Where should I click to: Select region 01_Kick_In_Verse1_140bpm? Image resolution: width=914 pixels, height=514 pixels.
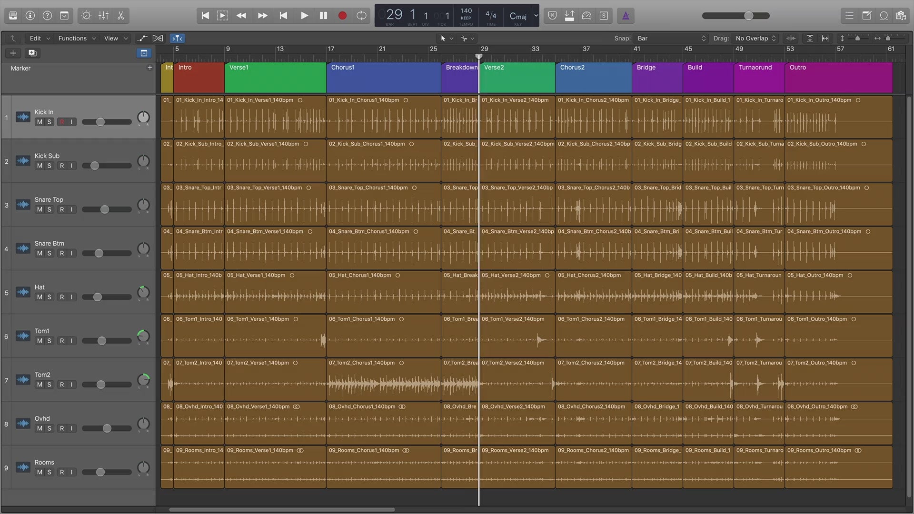coord(275,117)
